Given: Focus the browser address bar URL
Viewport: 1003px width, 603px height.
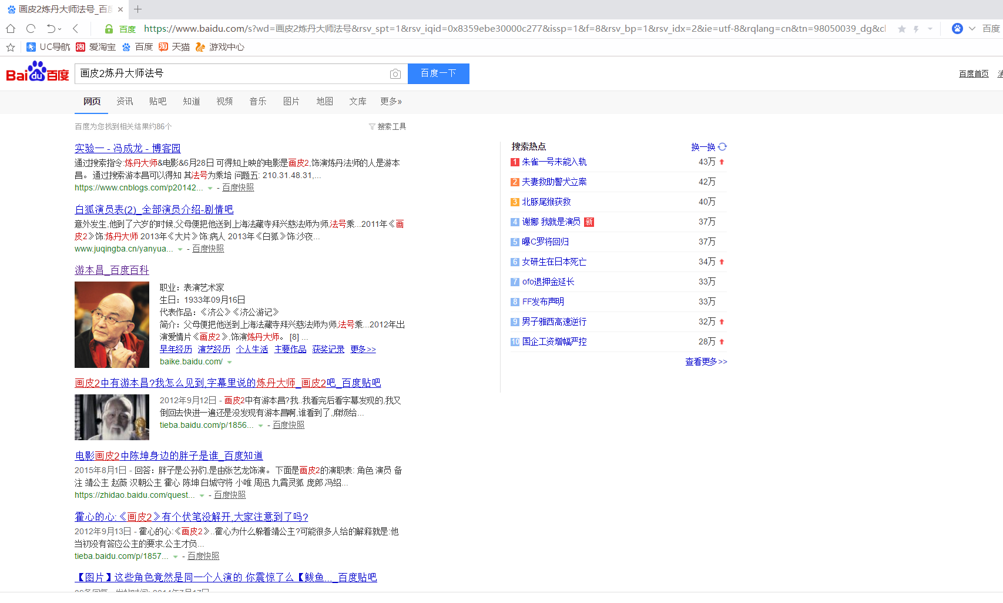Looking at the screenshot, I should pyautogui.click(x=515, y=29).
